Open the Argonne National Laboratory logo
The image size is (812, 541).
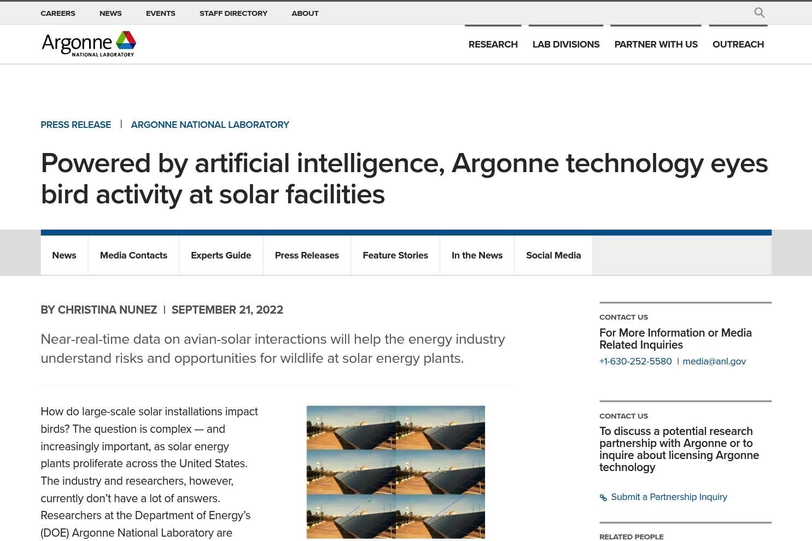pyautogui.click(x=89, y=44)
